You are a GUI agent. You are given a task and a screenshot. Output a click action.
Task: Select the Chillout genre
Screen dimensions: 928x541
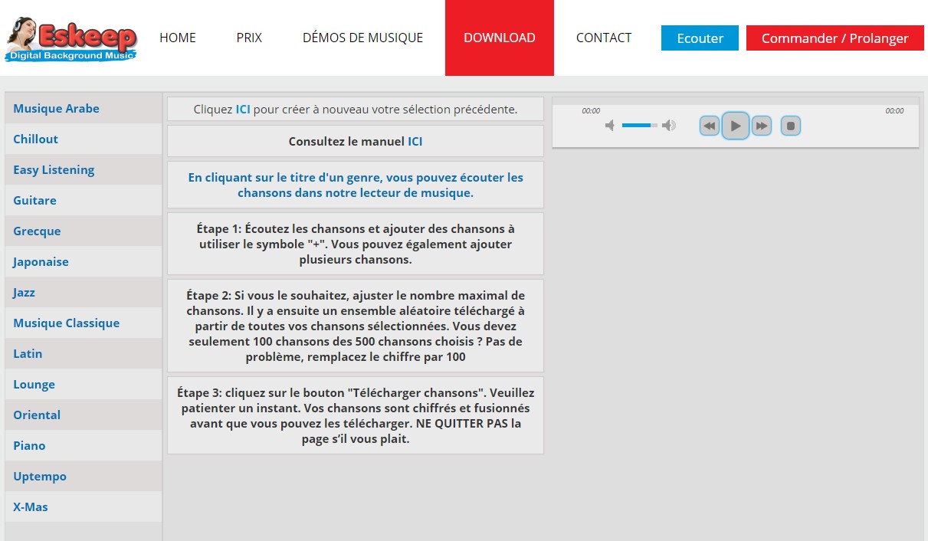click(84, 139)
